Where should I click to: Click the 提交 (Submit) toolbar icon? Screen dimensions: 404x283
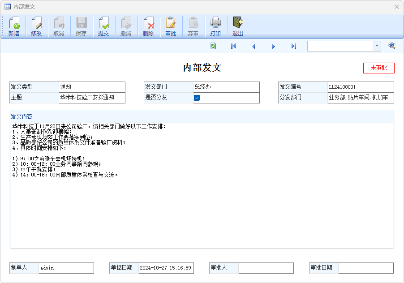pyautogui.click(x=103, y=26)
